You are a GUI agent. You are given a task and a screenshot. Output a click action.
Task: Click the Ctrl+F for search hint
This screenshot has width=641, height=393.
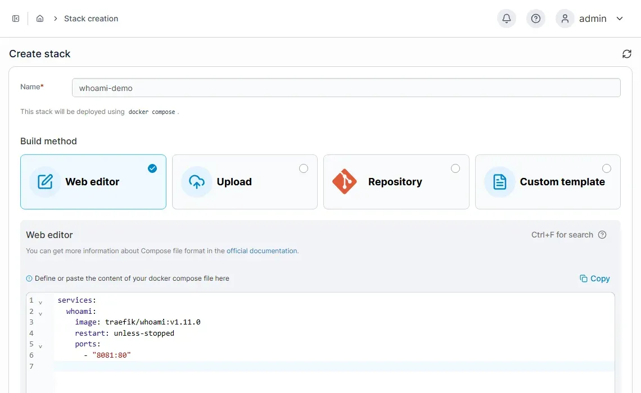click(x=562, y=235)
